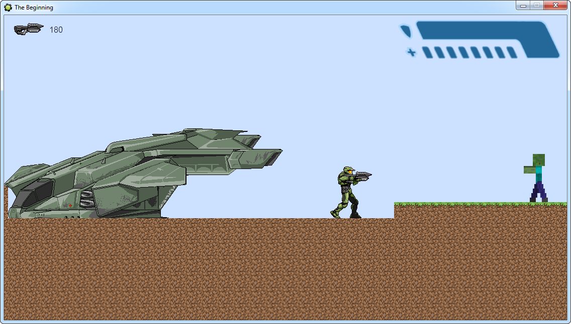This screenshot has height=324, width=571.
Task: Click the greyed-out maximize window button
Action: pos(537,6)
